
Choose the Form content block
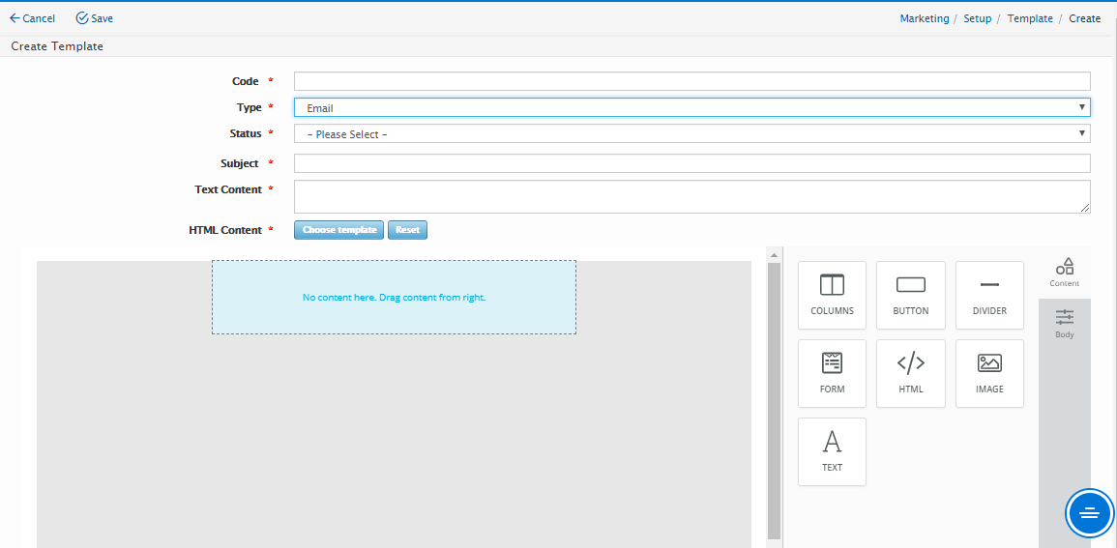[x=832, y=373]
